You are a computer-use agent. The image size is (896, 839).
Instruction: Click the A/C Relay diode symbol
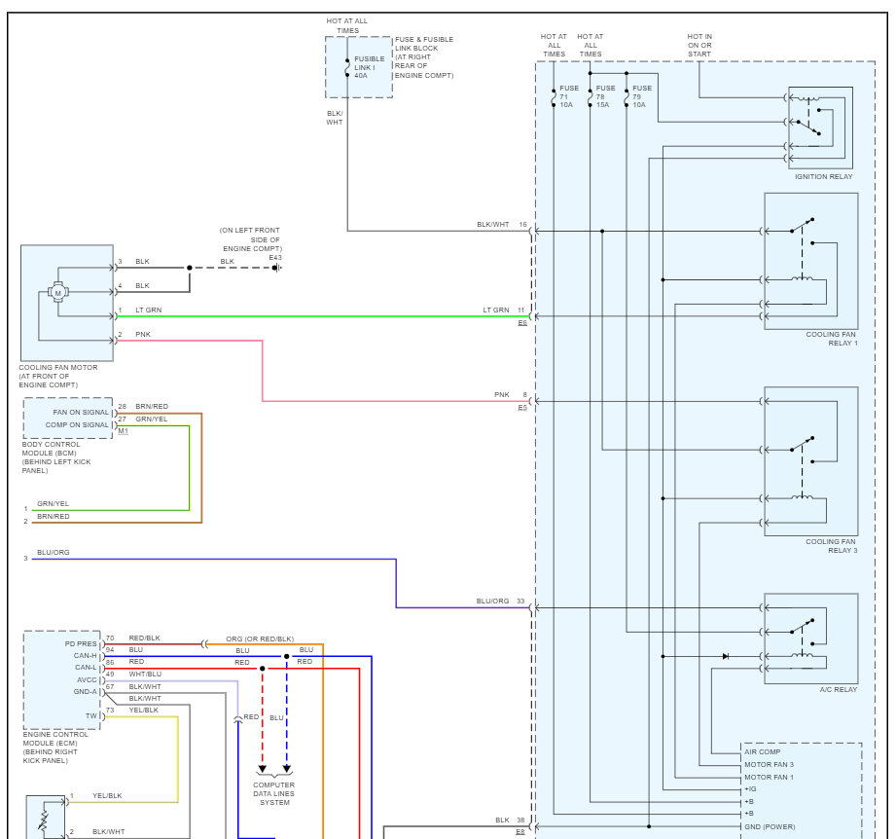click(x=725, y=656)
